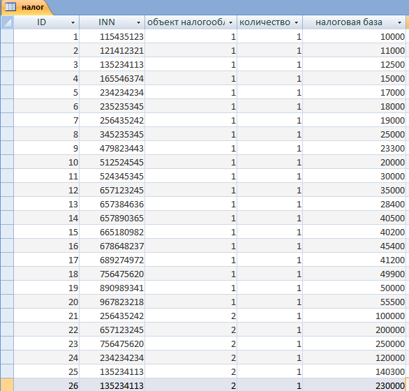Select the налоговая база column header
This screenshot has width=409, height=391.
354,22
